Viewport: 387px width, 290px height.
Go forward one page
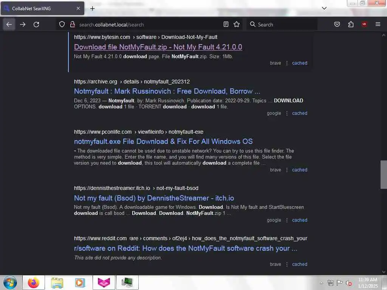[23, 25]
